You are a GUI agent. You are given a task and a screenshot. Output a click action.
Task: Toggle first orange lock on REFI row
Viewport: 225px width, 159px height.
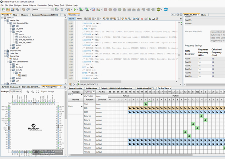tap(130, 108)
